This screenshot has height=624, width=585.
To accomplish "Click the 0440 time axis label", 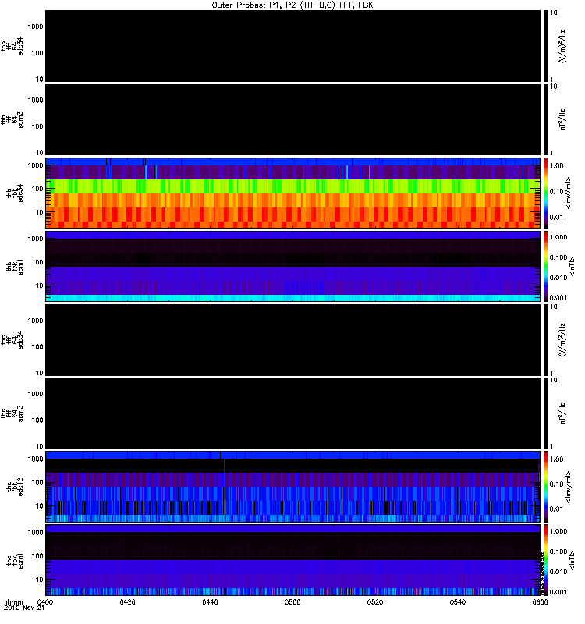I will tap(210, 602).
